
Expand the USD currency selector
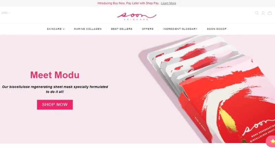[6, 13]
